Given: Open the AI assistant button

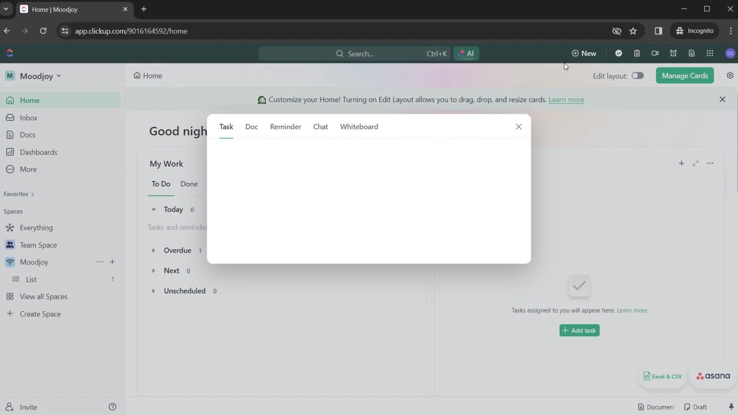Looking at the screenshot, I should point(466,53).
